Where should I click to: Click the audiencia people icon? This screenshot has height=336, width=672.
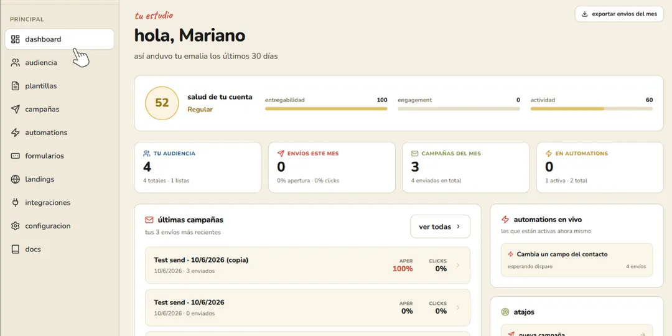16,63
